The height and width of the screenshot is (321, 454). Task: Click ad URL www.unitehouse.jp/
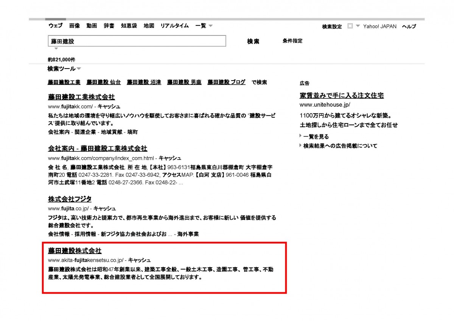[x=325, y=105]
